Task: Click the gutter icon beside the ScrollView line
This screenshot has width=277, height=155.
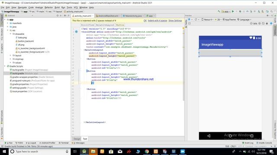Action: [76, 32]
